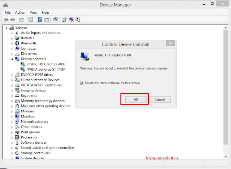Viewport: 231px width, 169px height.
Task: Click the Print queues printer icon
Action: pyautogui.click(x=17, y=132)
